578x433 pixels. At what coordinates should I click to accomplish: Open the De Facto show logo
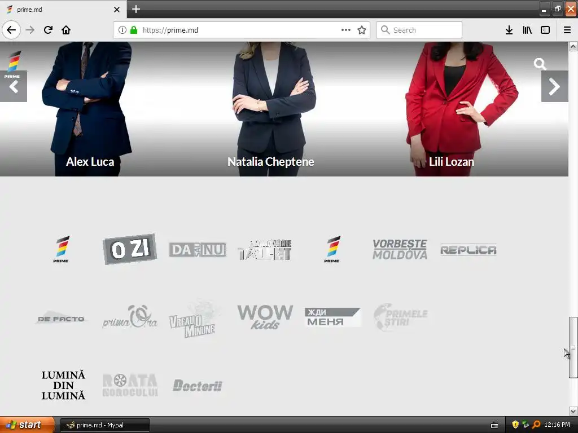click(x=61, y=318)
